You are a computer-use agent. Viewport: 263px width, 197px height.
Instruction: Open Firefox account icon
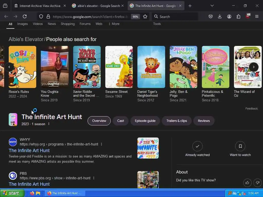229,16
